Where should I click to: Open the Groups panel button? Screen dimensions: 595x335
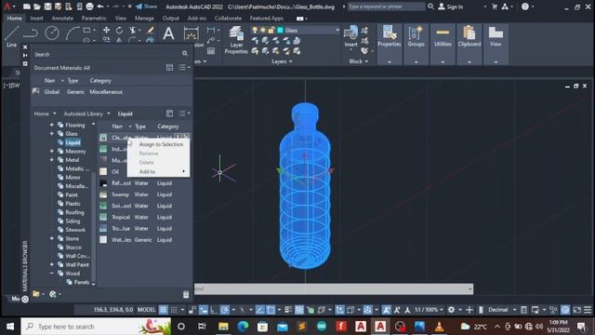tap(416, 36)
